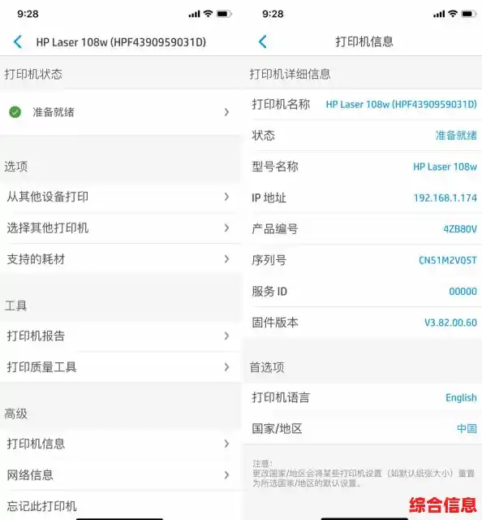This screenshot has height=520, width=482.
Task: Tap the 打印机信息 page title
Action: click(364, 41)
